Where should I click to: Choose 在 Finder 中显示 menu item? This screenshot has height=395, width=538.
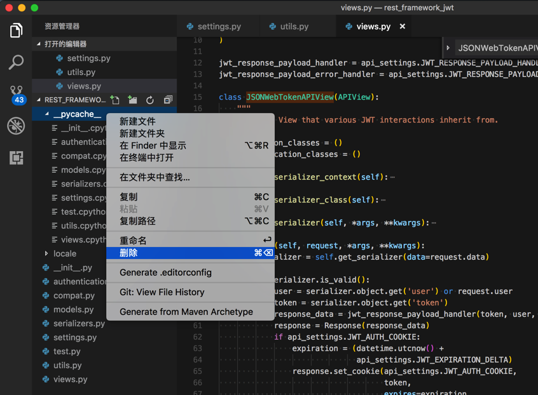[x=190, y=145]
